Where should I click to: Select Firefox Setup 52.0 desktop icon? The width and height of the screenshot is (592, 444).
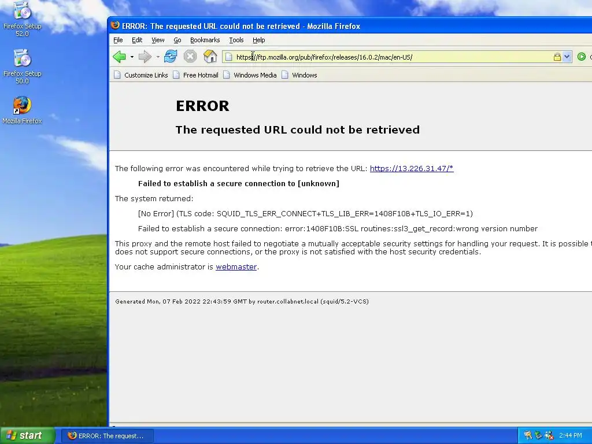(x=23, y=19)
